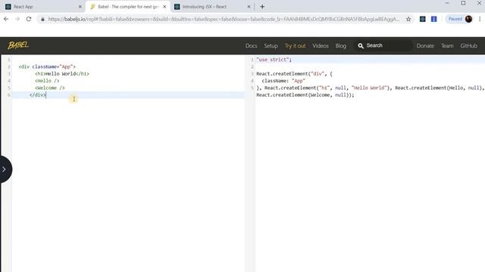Screen dimensions: 485x272
Task: Click the "use strict"; output line
Action: click(x=274, y=60)
